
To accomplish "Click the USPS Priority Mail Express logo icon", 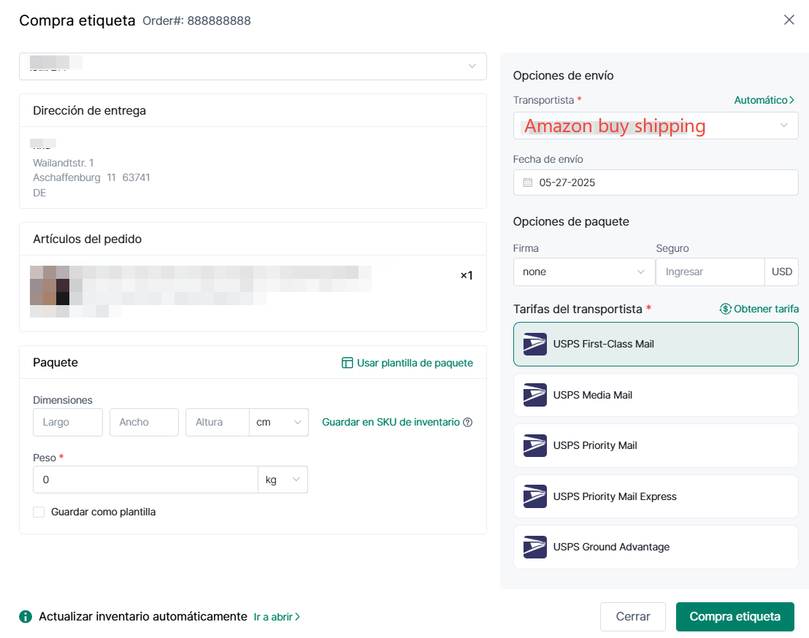I will point(535,496).
